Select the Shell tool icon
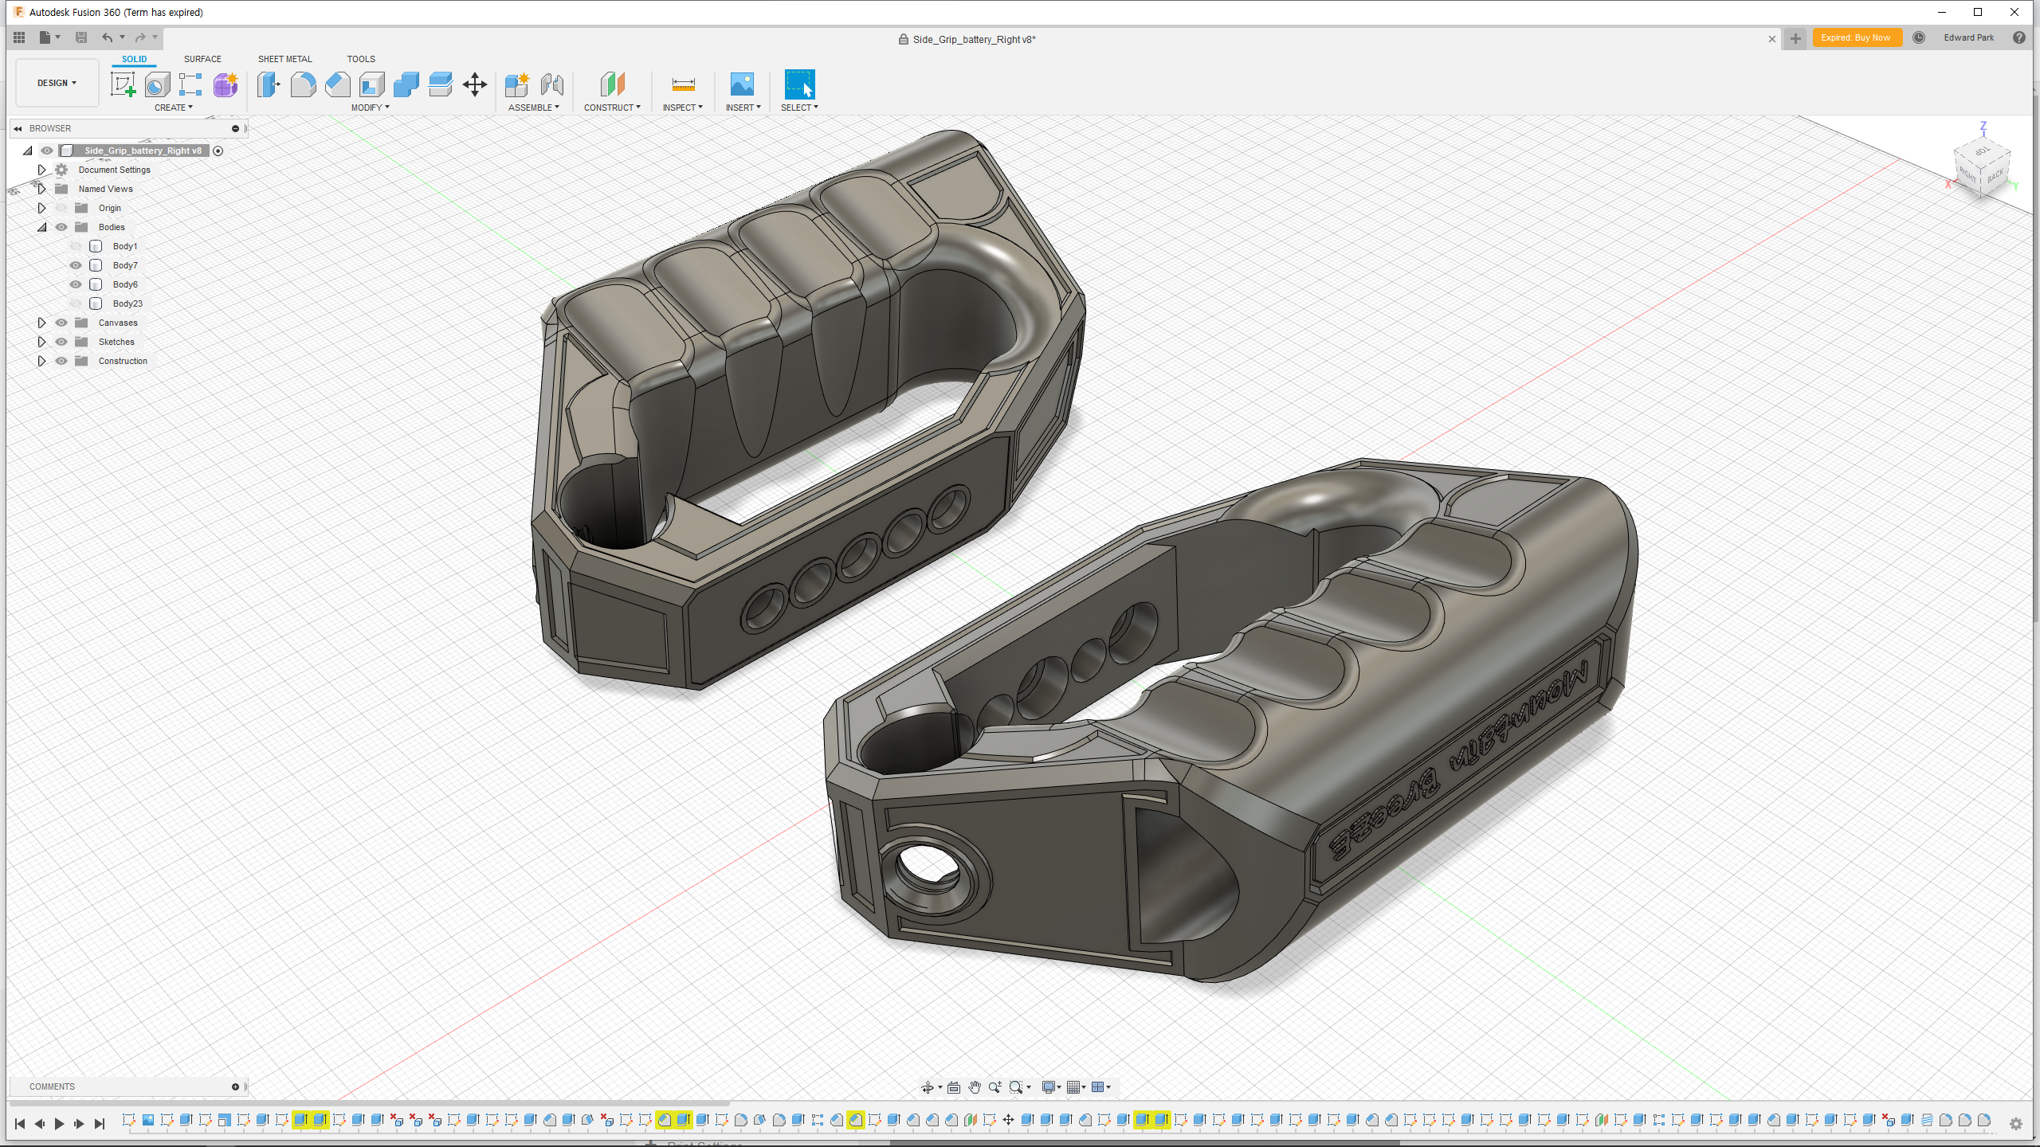 click(371, 84)
